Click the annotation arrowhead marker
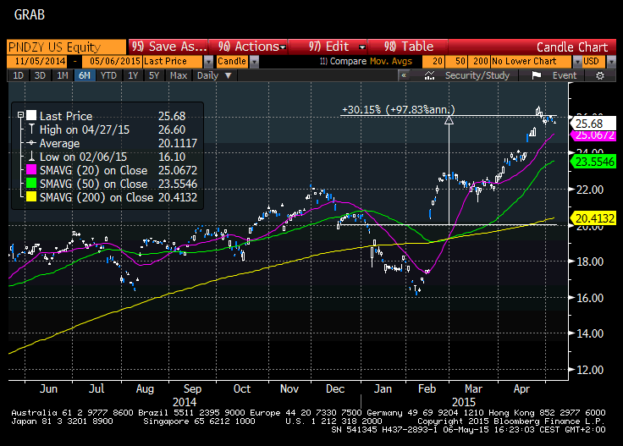 click(449, 120)
